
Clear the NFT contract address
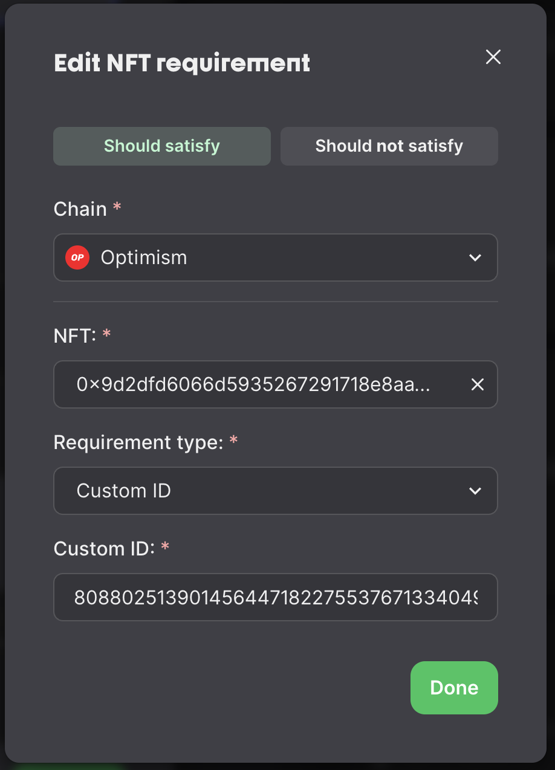coord(478,384)
